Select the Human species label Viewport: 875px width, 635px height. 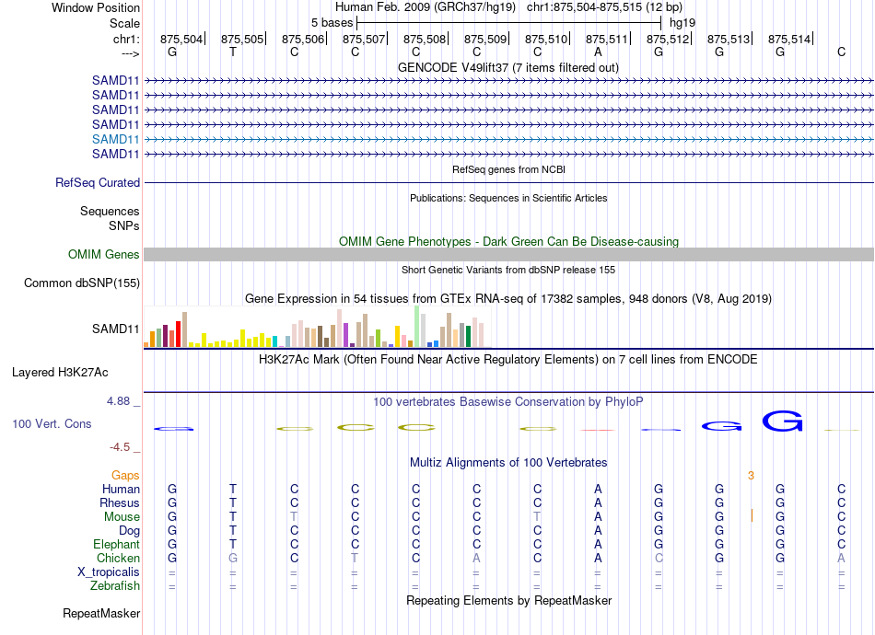121,490
